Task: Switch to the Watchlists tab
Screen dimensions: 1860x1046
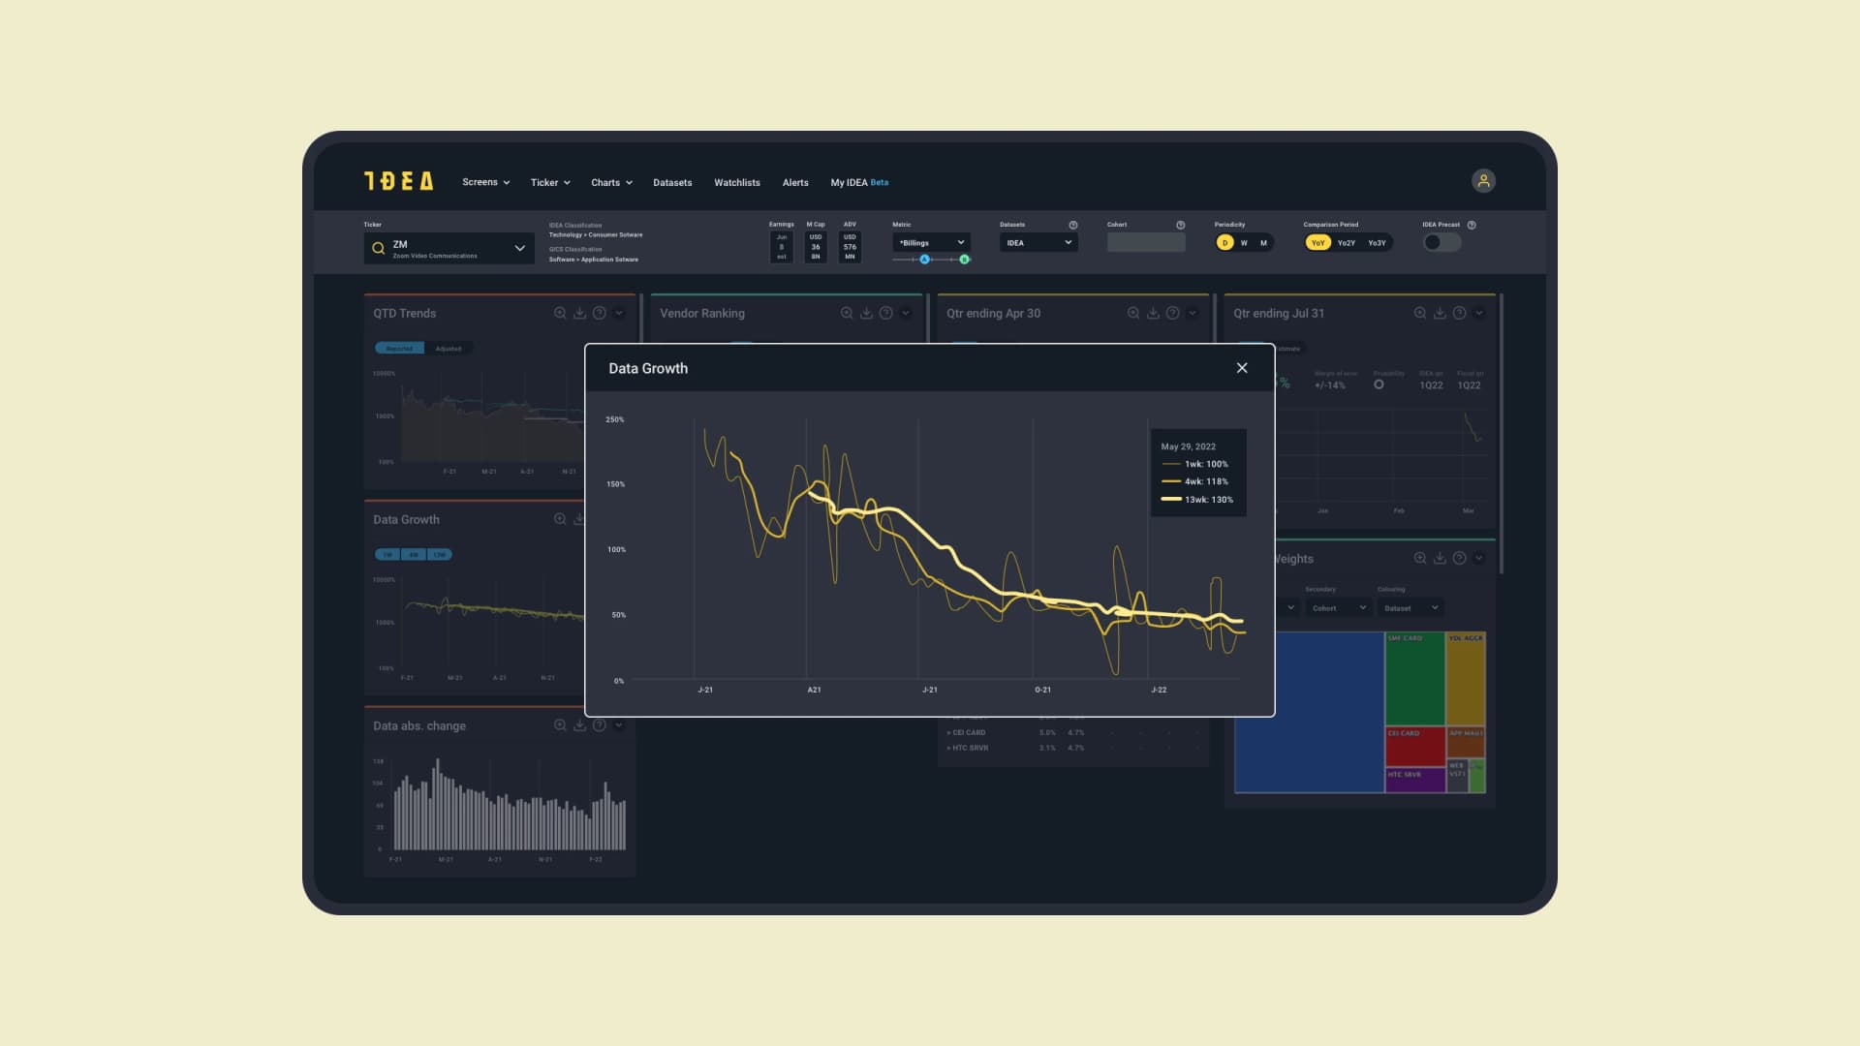Action: (x=736, y=182)
